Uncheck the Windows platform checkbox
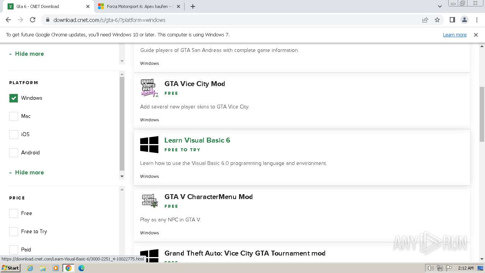This screenshot has height=273, width=485. (14, 98)
